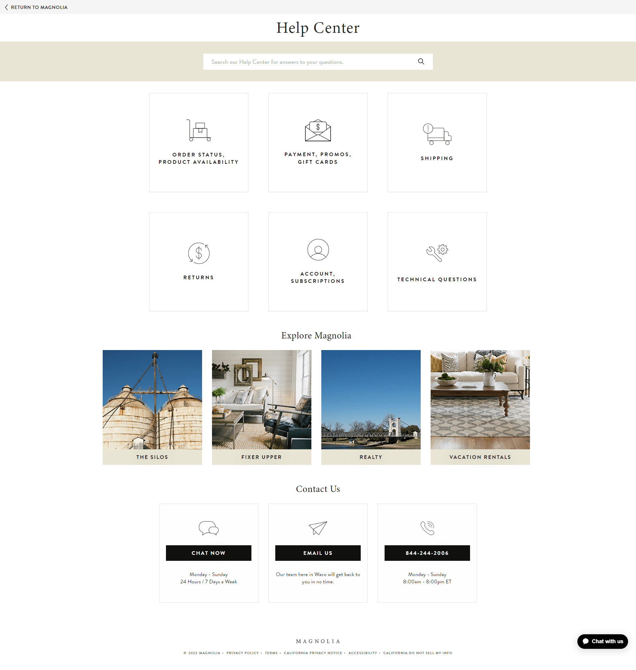Click the Returns dollar icon
This screenshot has width=636, height=670.
(199, 252)
